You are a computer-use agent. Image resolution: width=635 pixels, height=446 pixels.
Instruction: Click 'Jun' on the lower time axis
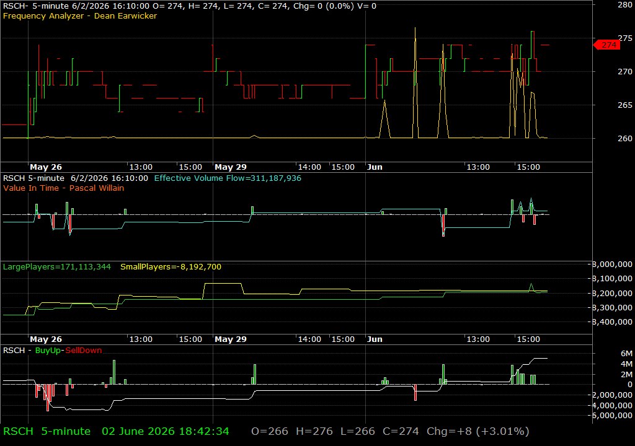pos(375,339)
